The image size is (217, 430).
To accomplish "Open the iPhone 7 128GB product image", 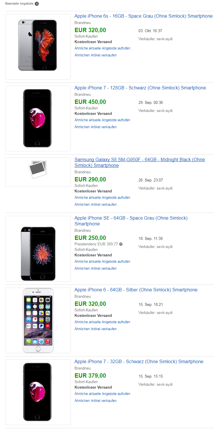I will [x=38, y=118].
